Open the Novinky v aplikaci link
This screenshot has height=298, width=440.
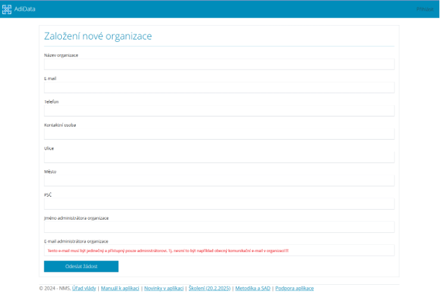click(164, 289)
